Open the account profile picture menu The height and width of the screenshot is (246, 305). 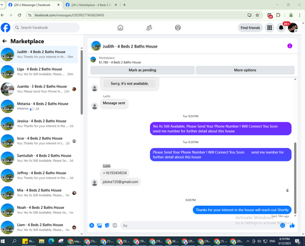point(293,27)
